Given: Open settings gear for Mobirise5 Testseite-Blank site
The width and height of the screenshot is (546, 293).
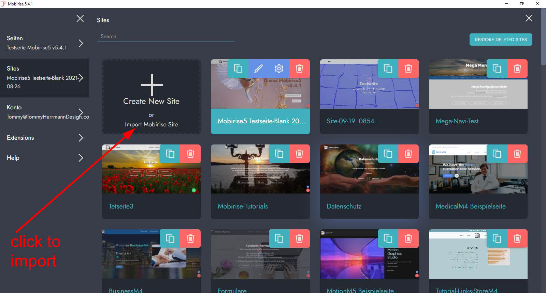Looking at the screenshot, I should point(279,68).
